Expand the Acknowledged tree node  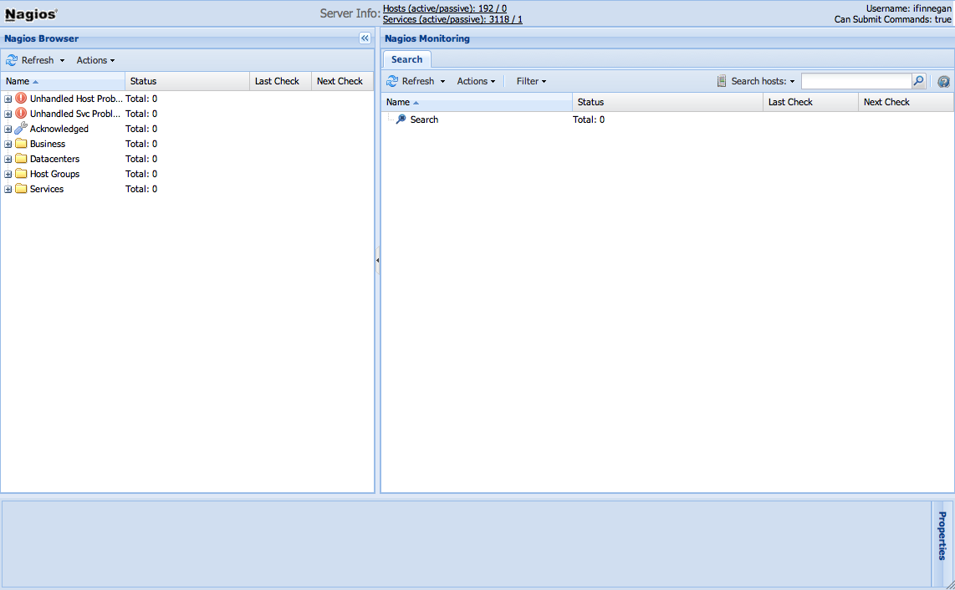(x=8, y=129)
